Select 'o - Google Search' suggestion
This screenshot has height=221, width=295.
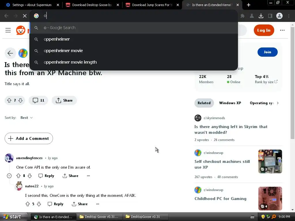point(134,28)
